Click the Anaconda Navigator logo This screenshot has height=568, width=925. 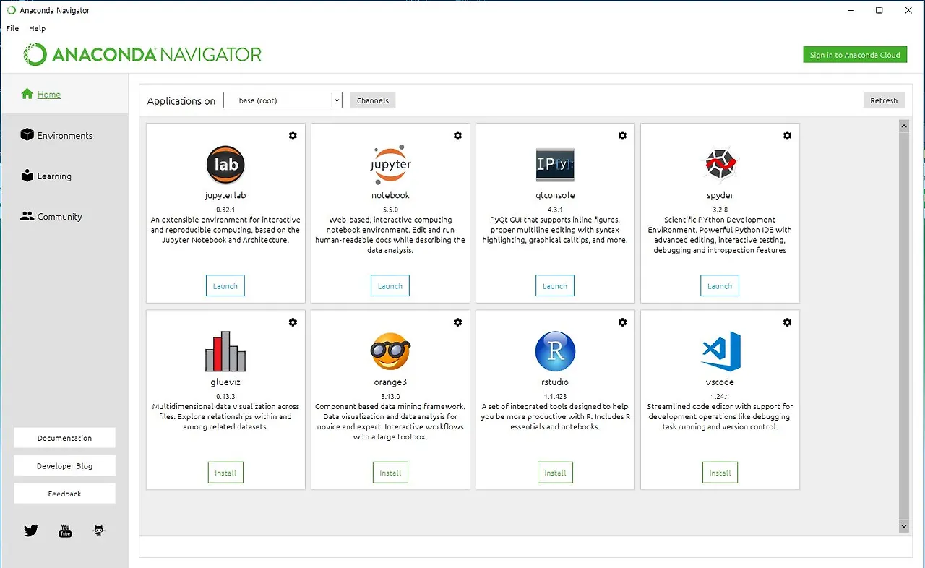point(142,54)
